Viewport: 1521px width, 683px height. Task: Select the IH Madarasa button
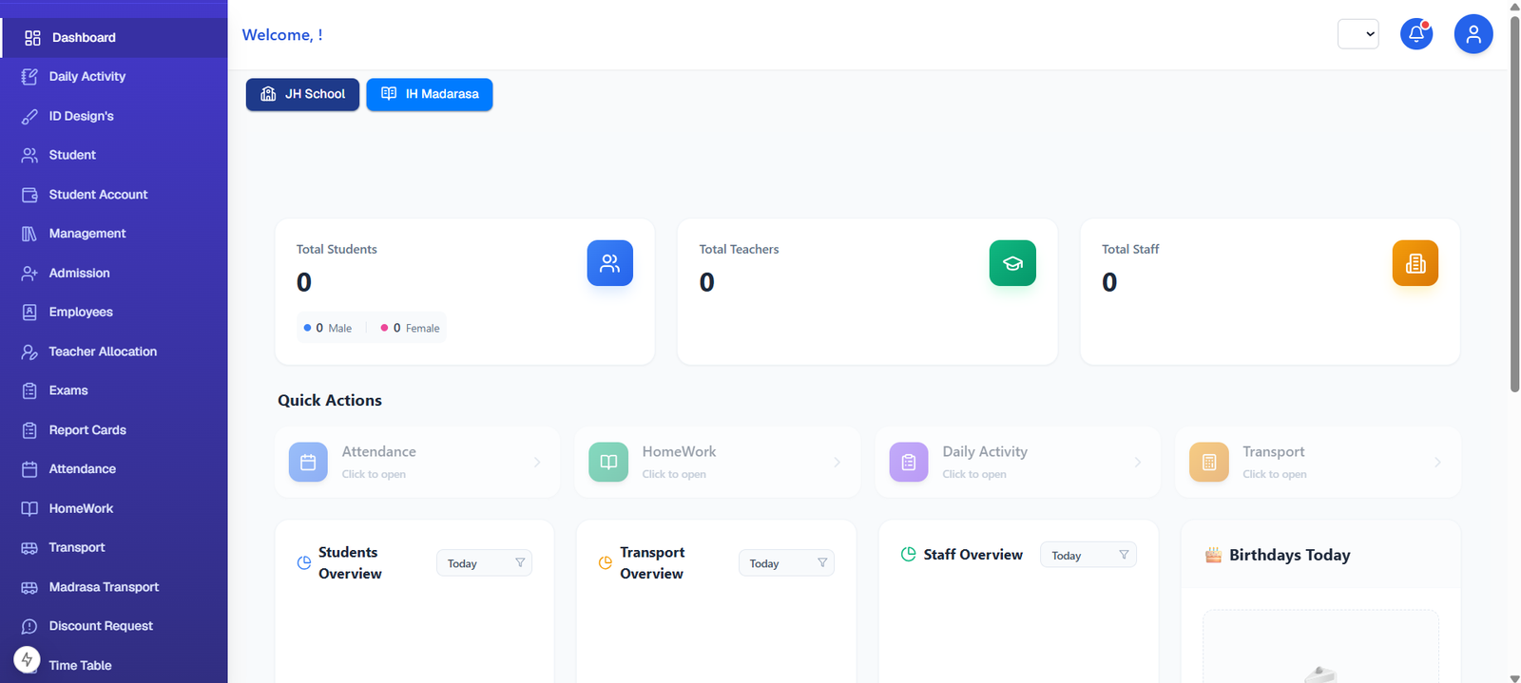click(x=430, y=94)
